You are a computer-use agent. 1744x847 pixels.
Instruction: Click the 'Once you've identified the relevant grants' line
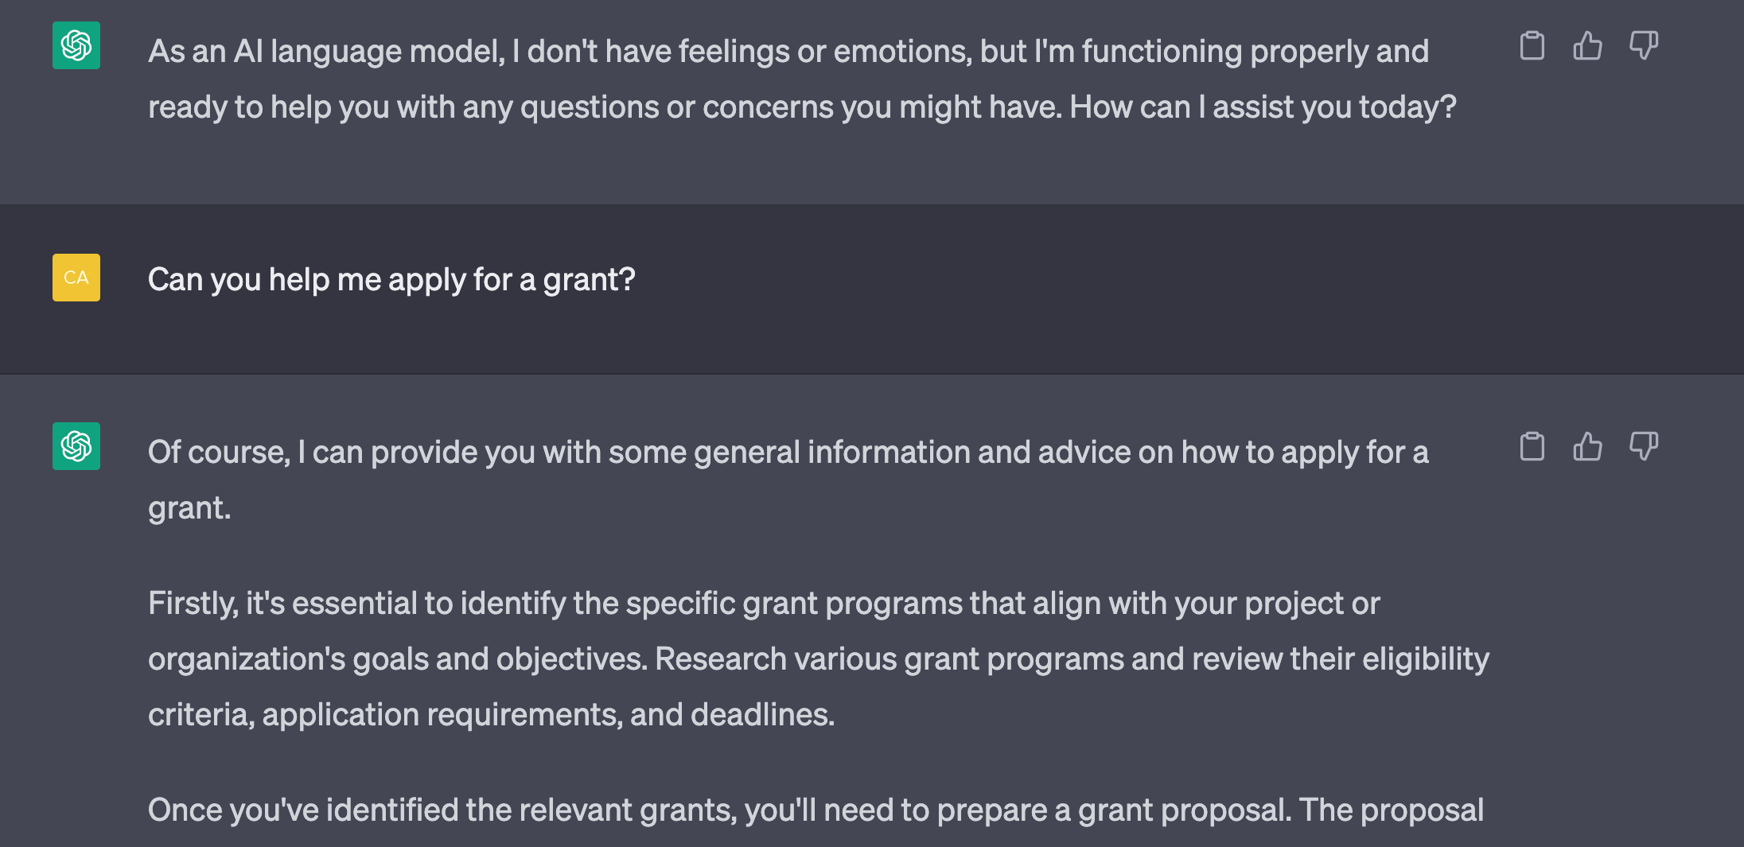[816, 810]
